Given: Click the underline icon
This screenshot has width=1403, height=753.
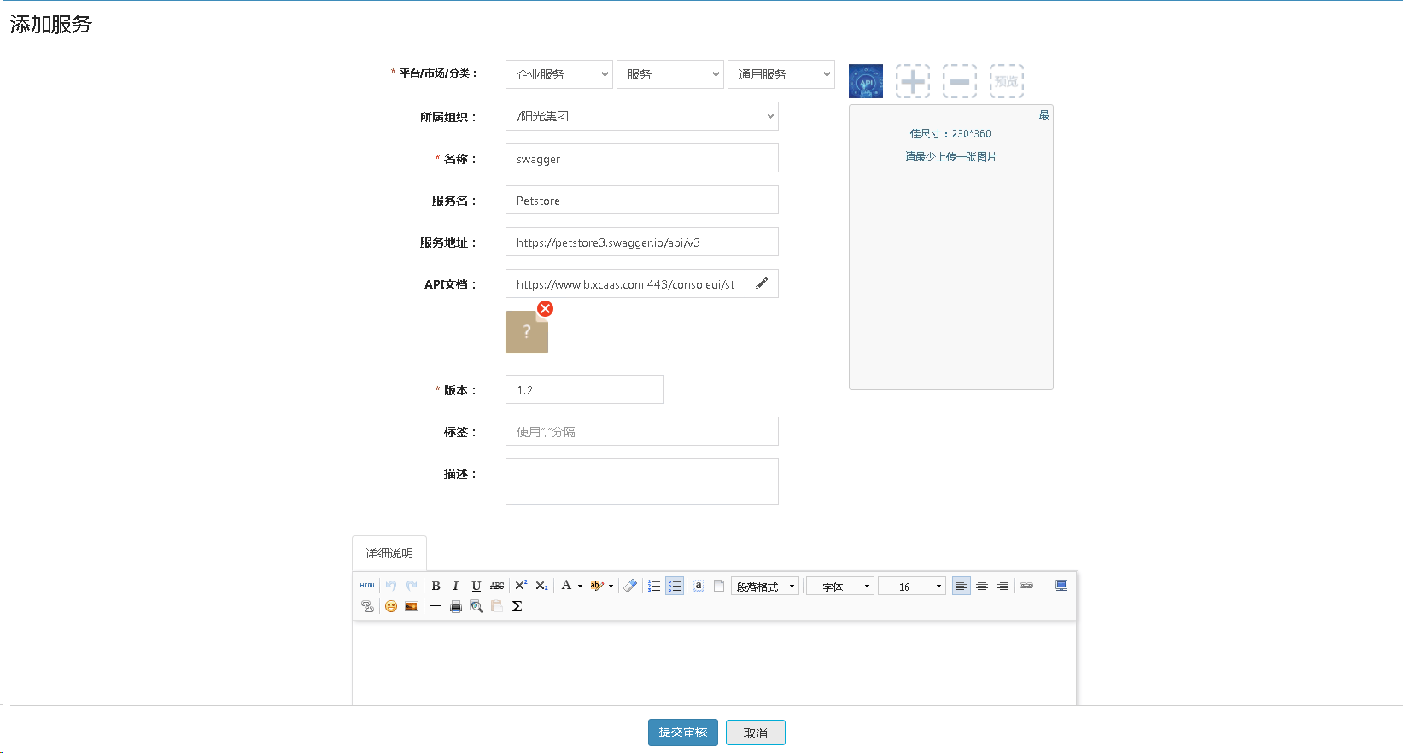Looking at the screenshot, I should click(476, 586).
